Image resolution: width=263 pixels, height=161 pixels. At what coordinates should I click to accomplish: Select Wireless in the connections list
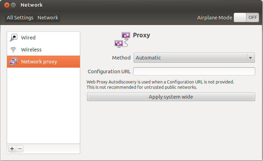pyautogui.click(x=43, y=50)
